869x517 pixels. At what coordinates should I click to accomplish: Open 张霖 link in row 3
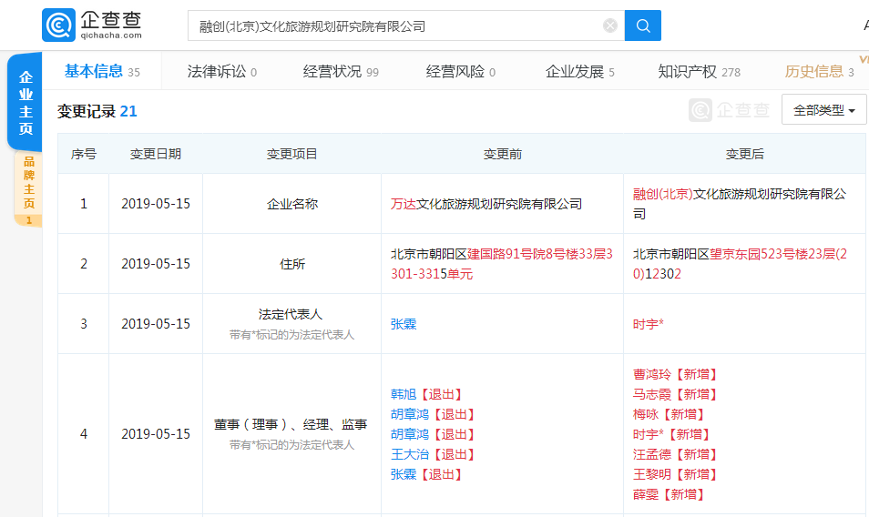tap(404, 324)
